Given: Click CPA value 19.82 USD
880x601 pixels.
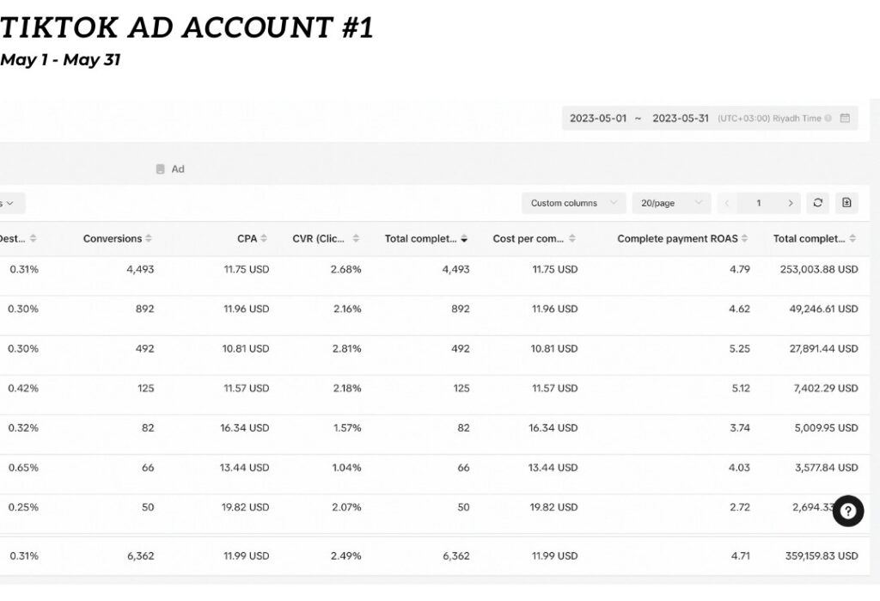Looking at the screenshot, I should coord(245,507).
